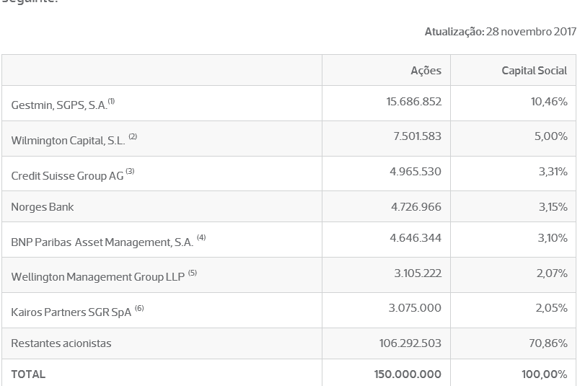Click the Ações column header
580x386 pixels.
point(426,70)
